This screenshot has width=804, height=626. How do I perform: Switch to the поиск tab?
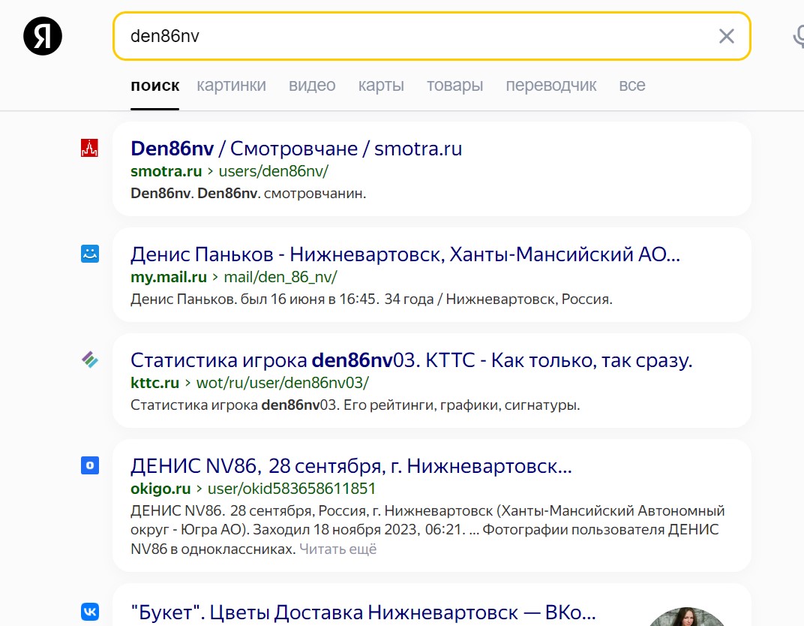pyautogui.click(x=154, y=85)
